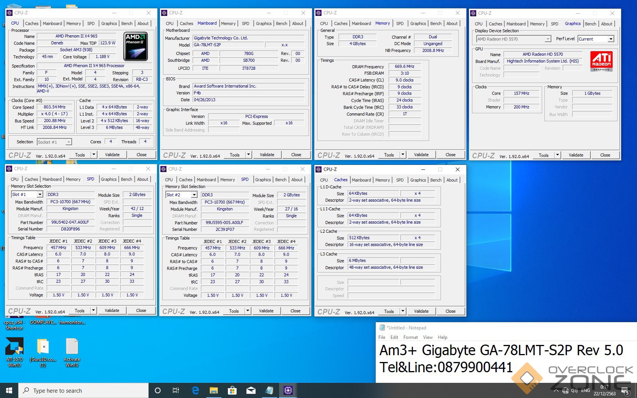
Task: Click CPU-Z title icon in Caches window
Action: point(318,169)
